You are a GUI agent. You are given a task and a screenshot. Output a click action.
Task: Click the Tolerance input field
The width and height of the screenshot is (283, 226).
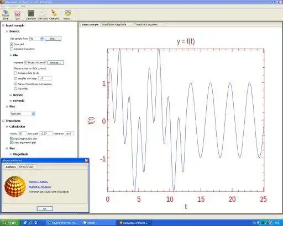point(69,134)
